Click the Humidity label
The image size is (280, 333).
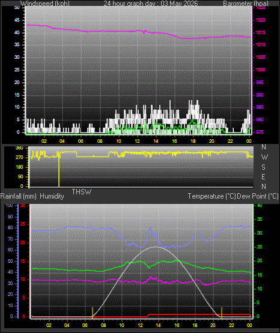(52, 196)
